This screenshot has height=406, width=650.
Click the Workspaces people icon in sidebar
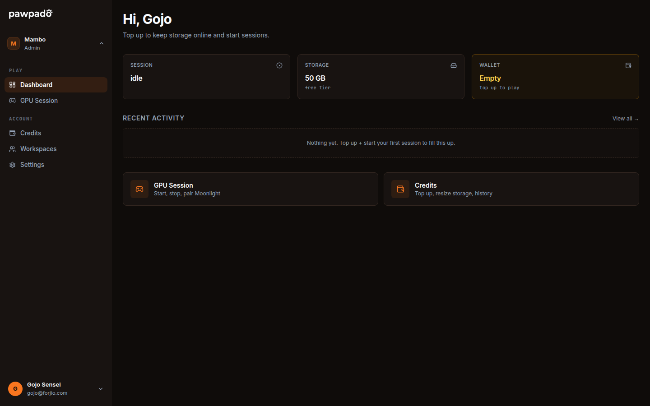(x=13, y=149)
